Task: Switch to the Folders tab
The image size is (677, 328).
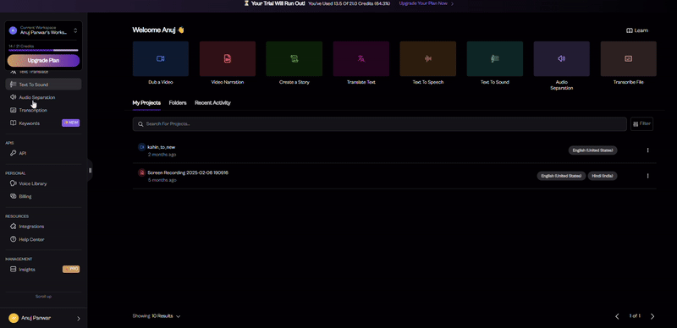Action: [x=178, y=103]
